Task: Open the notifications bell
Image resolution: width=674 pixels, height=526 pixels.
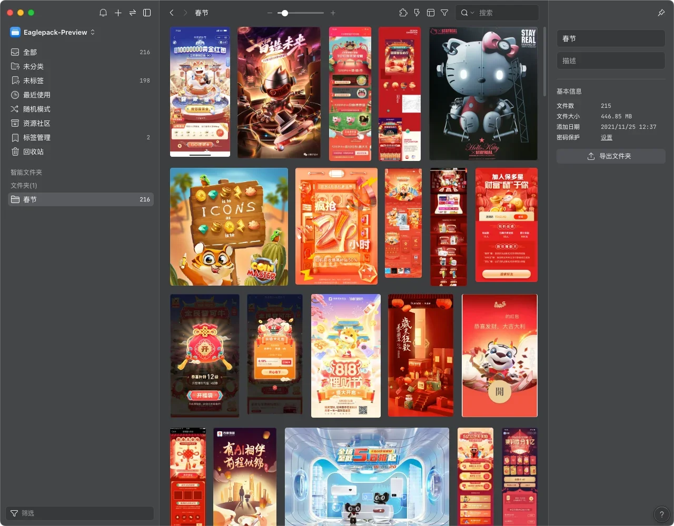Action: 103,13
